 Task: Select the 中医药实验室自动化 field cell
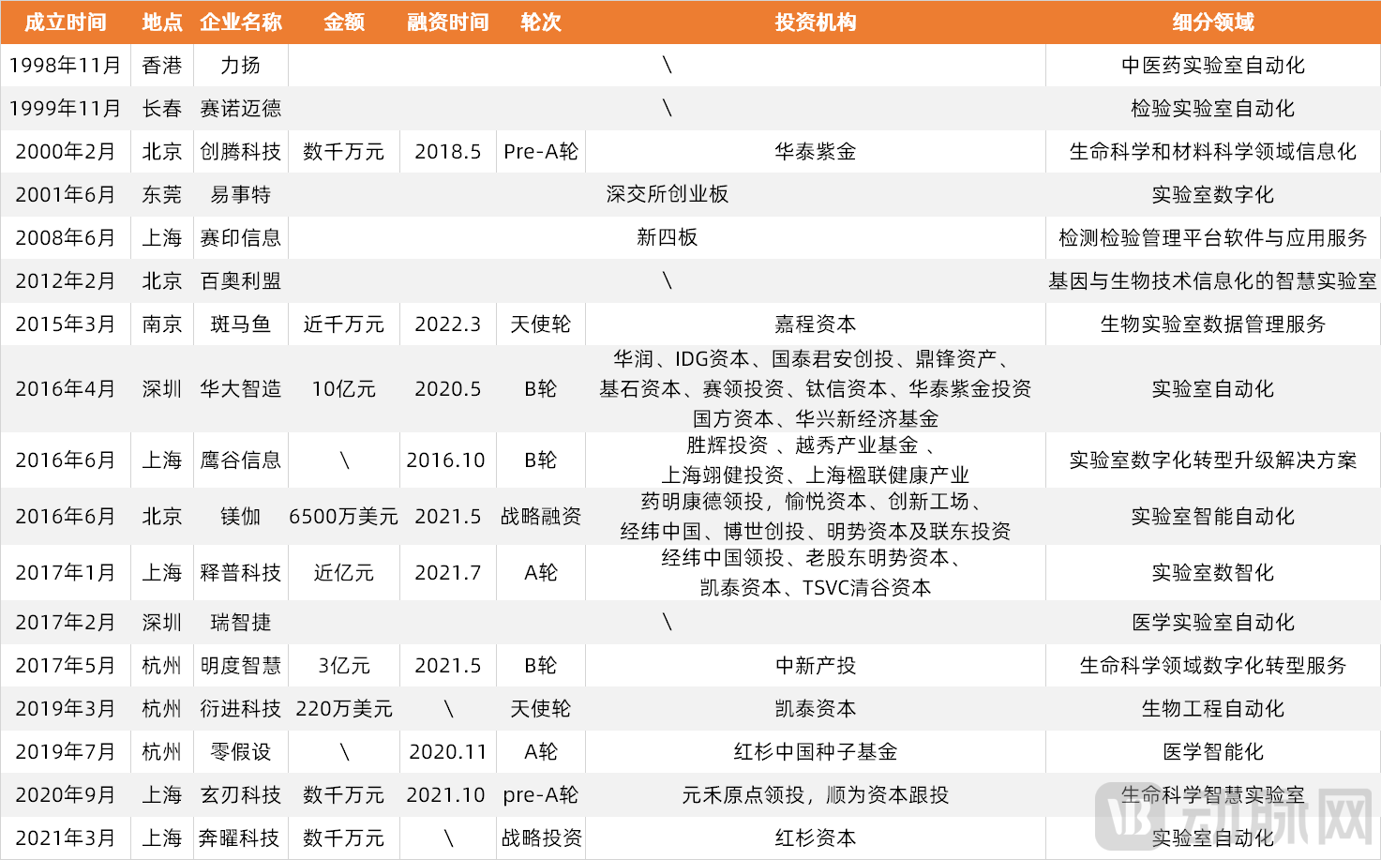click(x=1212, y=66)
